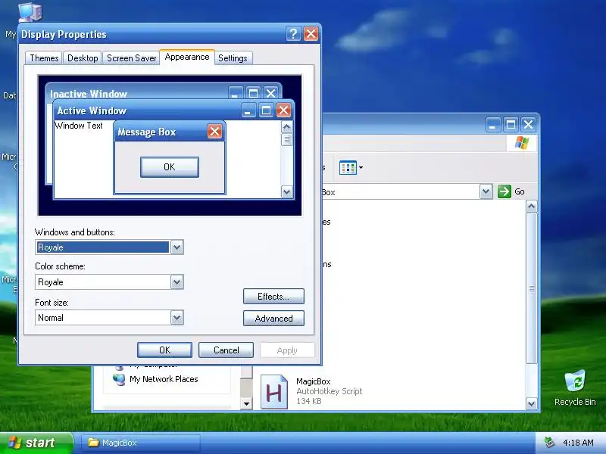Click the Window Text preview label

point(79,126)
